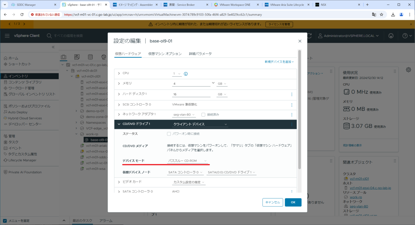Viewport: 415px width, 225px height.
Task: Open the add new device menu
Action: tap(279, 62)
